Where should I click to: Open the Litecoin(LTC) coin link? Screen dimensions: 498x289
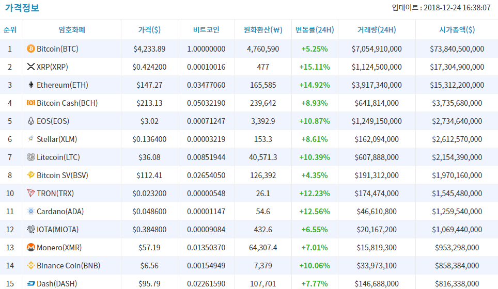58,157
